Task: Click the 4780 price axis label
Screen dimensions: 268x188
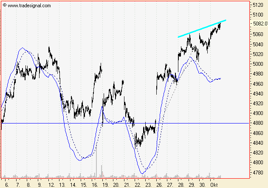Action: pos(258,173)
